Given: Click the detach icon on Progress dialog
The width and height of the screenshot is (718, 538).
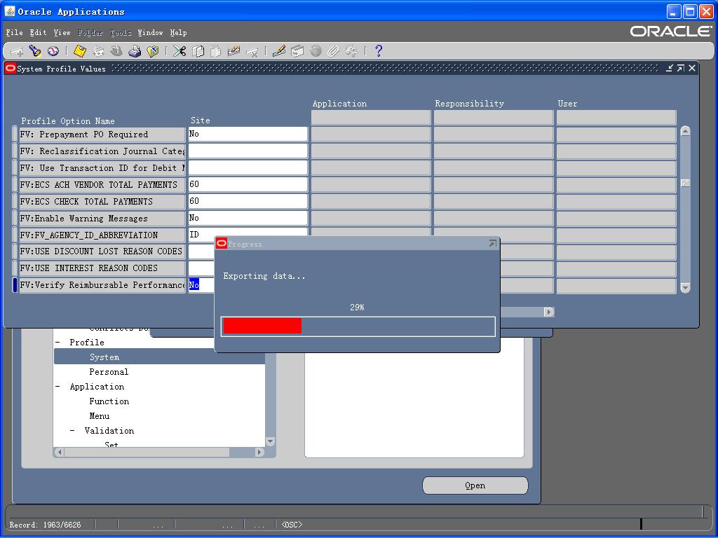Looking at the screenshot, I should [x=493, y=243].
